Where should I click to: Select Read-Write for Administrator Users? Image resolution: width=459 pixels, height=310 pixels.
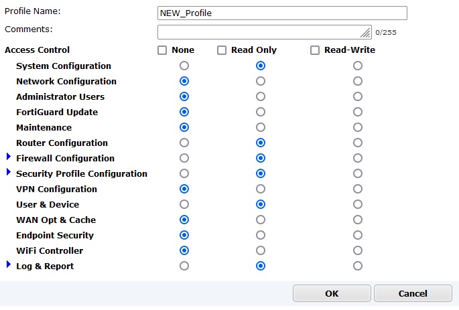point(358,96)
